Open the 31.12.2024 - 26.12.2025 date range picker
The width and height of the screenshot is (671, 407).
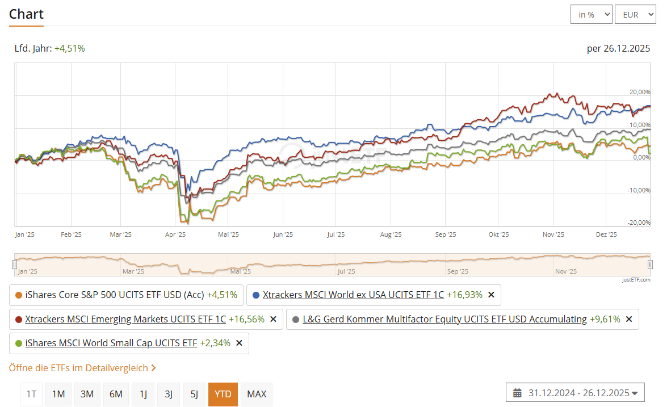[575, 392]
